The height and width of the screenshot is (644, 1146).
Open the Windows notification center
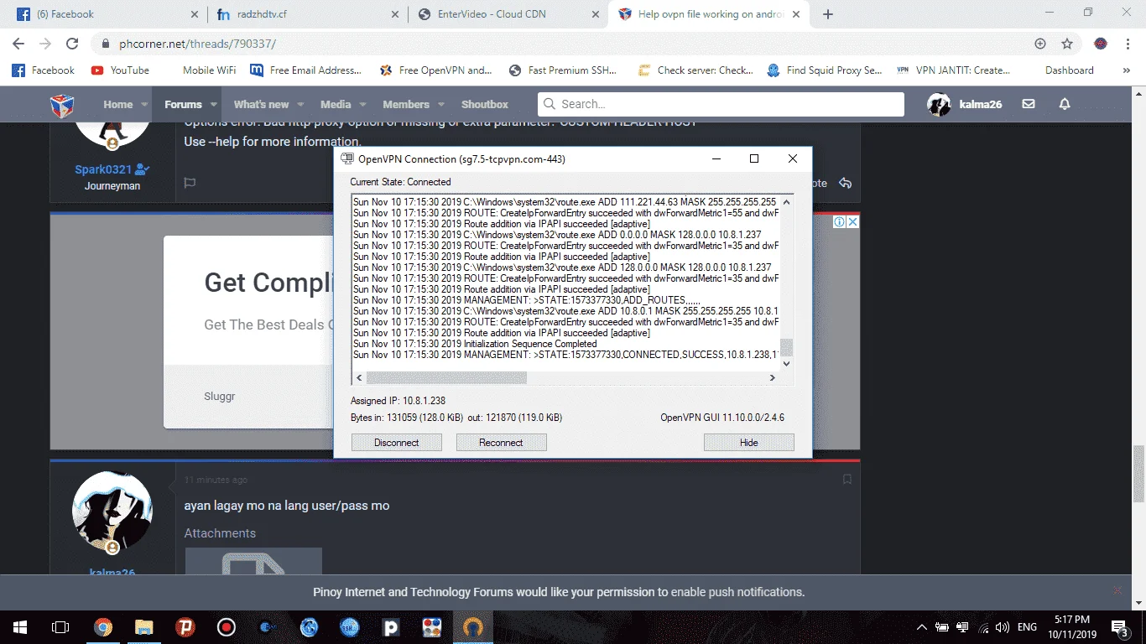1120,627
